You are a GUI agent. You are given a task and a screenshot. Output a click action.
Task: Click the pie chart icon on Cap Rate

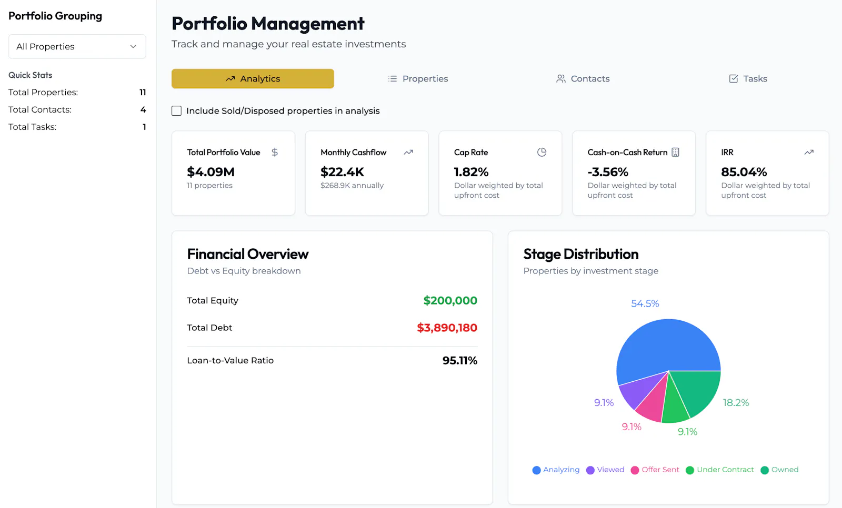[542, 152]
